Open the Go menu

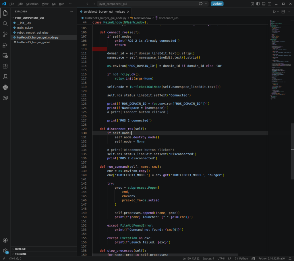click(x=54, y=4)
